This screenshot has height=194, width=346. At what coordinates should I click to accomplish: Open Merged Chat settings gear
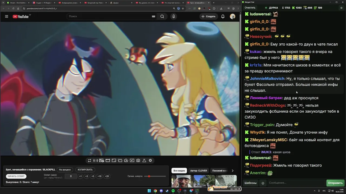click(x=341, y=8)
